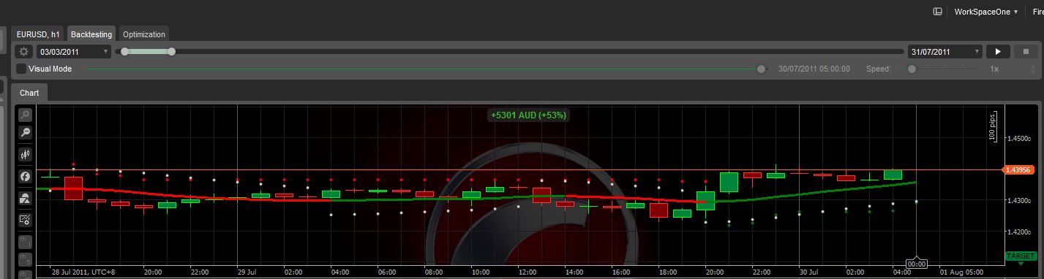
Task: Open the candlestick chart type icon
Action: 25,154
